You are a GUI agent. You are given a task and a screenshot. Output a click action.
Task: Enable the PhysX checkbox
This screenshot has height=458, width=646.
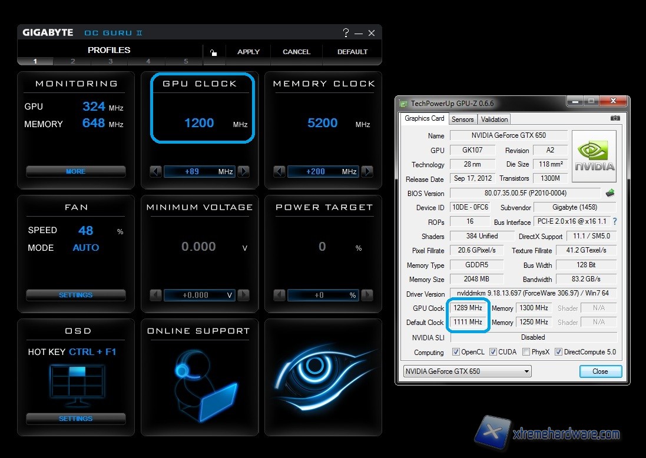point(525,352)
